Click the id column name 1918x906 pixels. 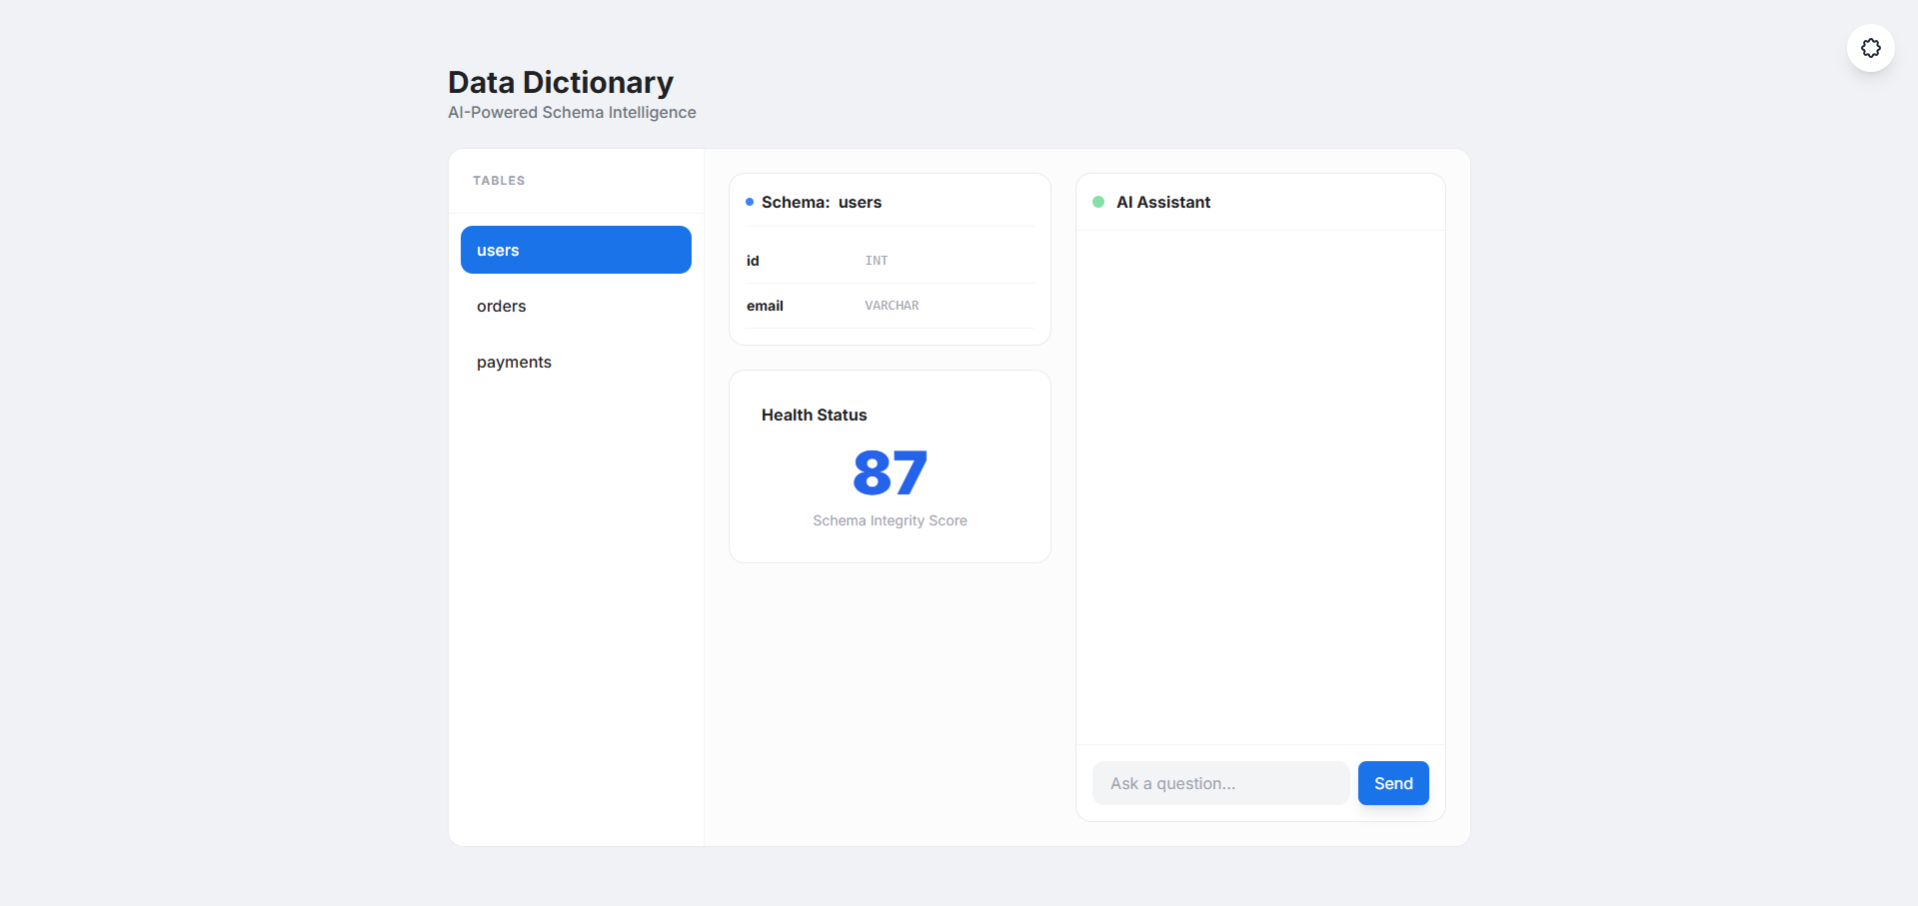coord(753,261)
